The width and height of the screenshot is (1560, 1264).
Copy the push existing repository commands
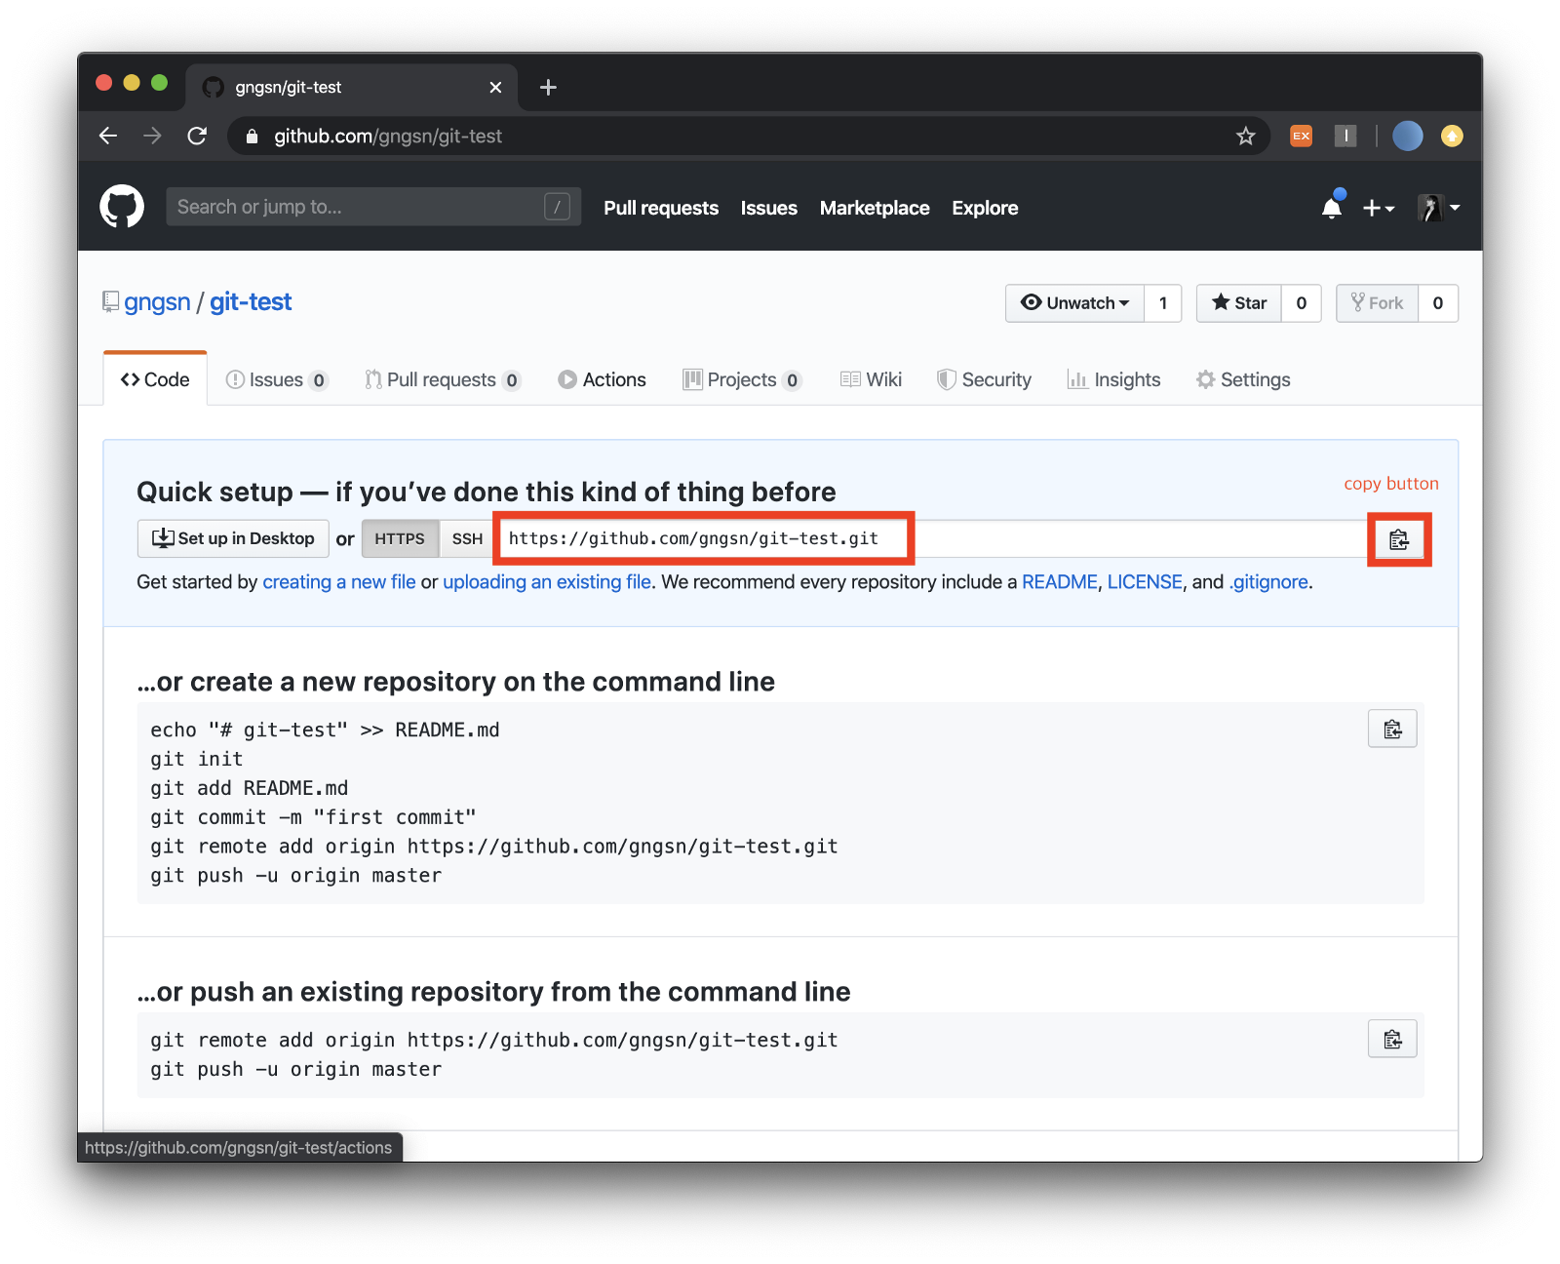(1392, 1040)
